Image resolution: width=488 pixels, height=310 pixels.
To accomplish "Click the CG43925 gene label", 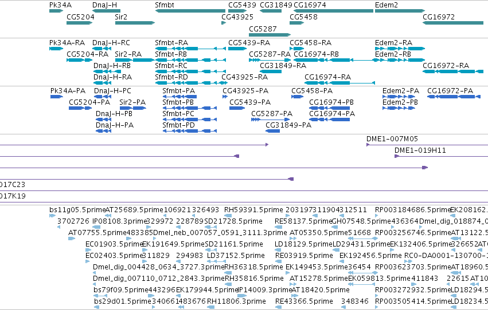I will coord(237,17).
